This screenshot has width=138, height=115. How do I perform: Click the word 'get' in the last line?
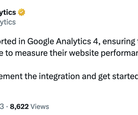coord(104,77)
